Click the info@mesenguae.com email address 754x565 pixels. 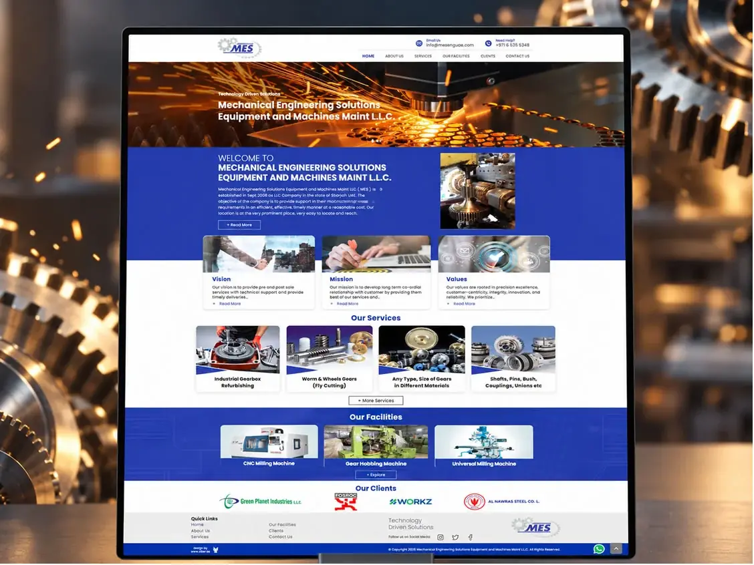click(450, 45)
